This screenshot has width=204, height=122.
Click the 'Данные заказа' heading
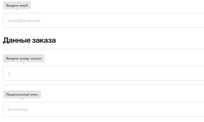[29, 40]
